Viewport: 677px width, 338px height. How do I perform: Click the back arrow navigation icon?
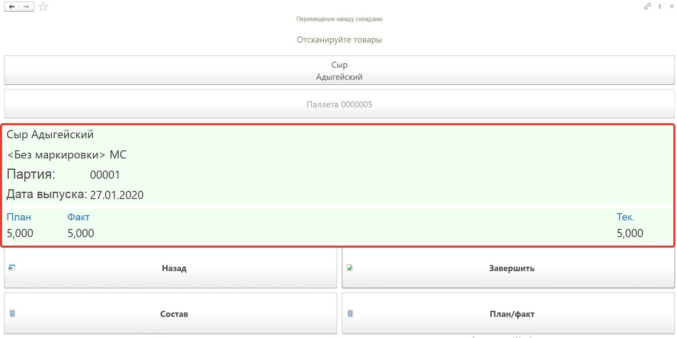[12, 6]
